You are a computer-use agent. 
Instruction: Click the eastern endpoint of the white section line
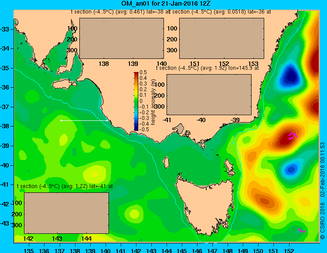(107, 120)
